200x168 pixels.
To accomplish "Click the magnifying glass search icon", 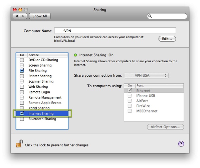I will pos(150,16).
